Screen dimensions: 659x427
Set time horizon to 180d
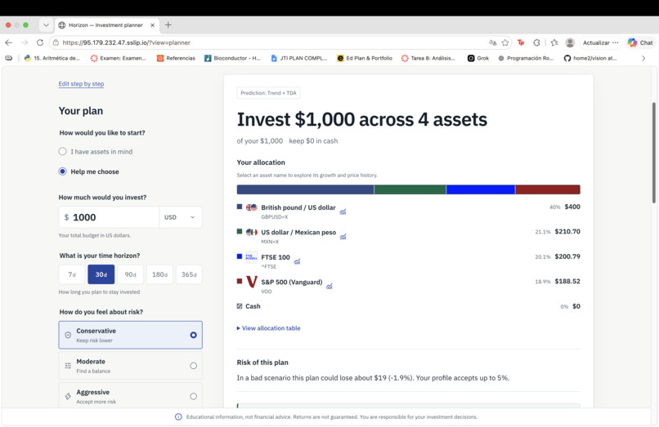point(159,274)
